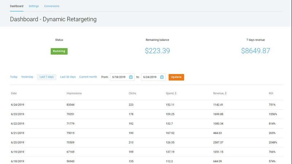Filter results to Today
This screenshot has height=164, width=292.
[14, 77]
